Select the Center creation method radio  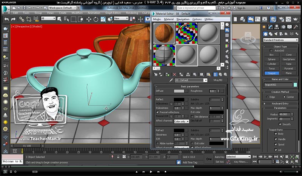click(284, 97)
